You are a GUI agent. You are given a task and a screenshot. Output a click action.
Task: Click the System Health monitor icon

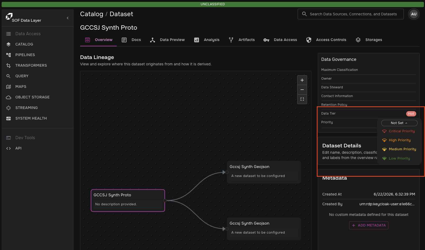click(8, 119)
